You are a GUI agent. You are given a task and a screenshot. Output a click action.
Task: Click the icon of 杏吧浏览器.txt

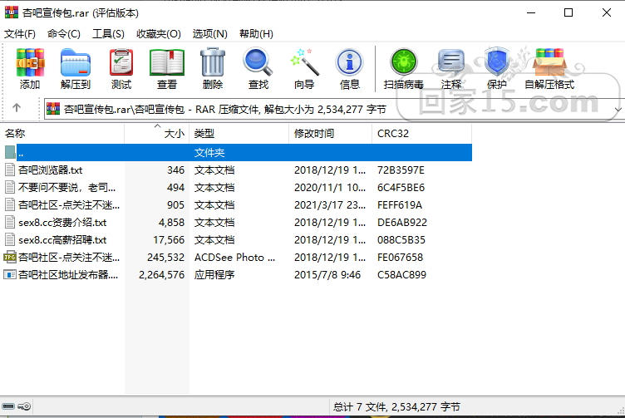10,170
